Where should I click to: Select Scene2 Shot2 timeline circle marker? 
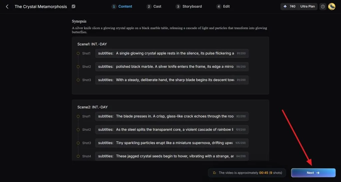coord(78,130)
